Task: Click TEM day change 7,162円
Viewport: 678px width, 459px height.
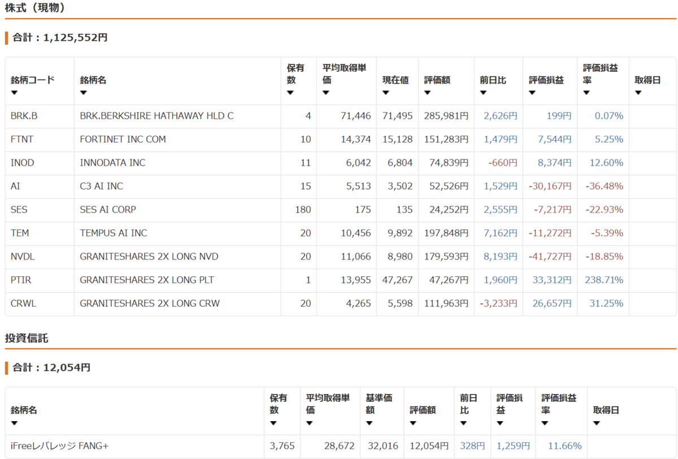Action: pyautogui.click(x=500, y=233)
